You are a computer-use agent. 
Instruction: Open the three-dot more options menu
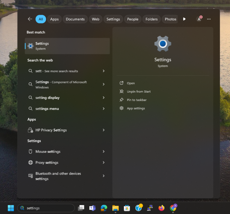pyautogui.click(x=209, y=19)
